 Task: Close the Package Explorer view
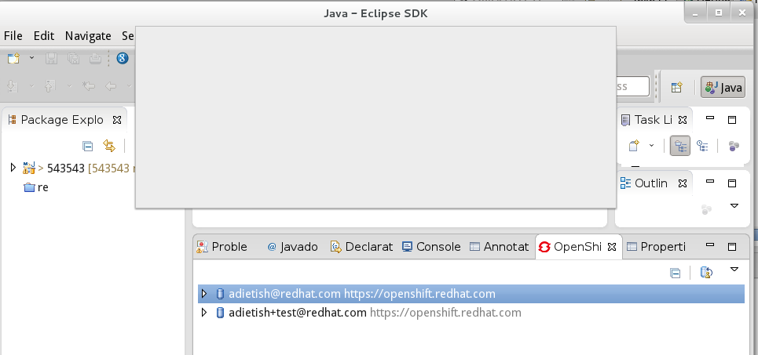(x=116, y=120)
